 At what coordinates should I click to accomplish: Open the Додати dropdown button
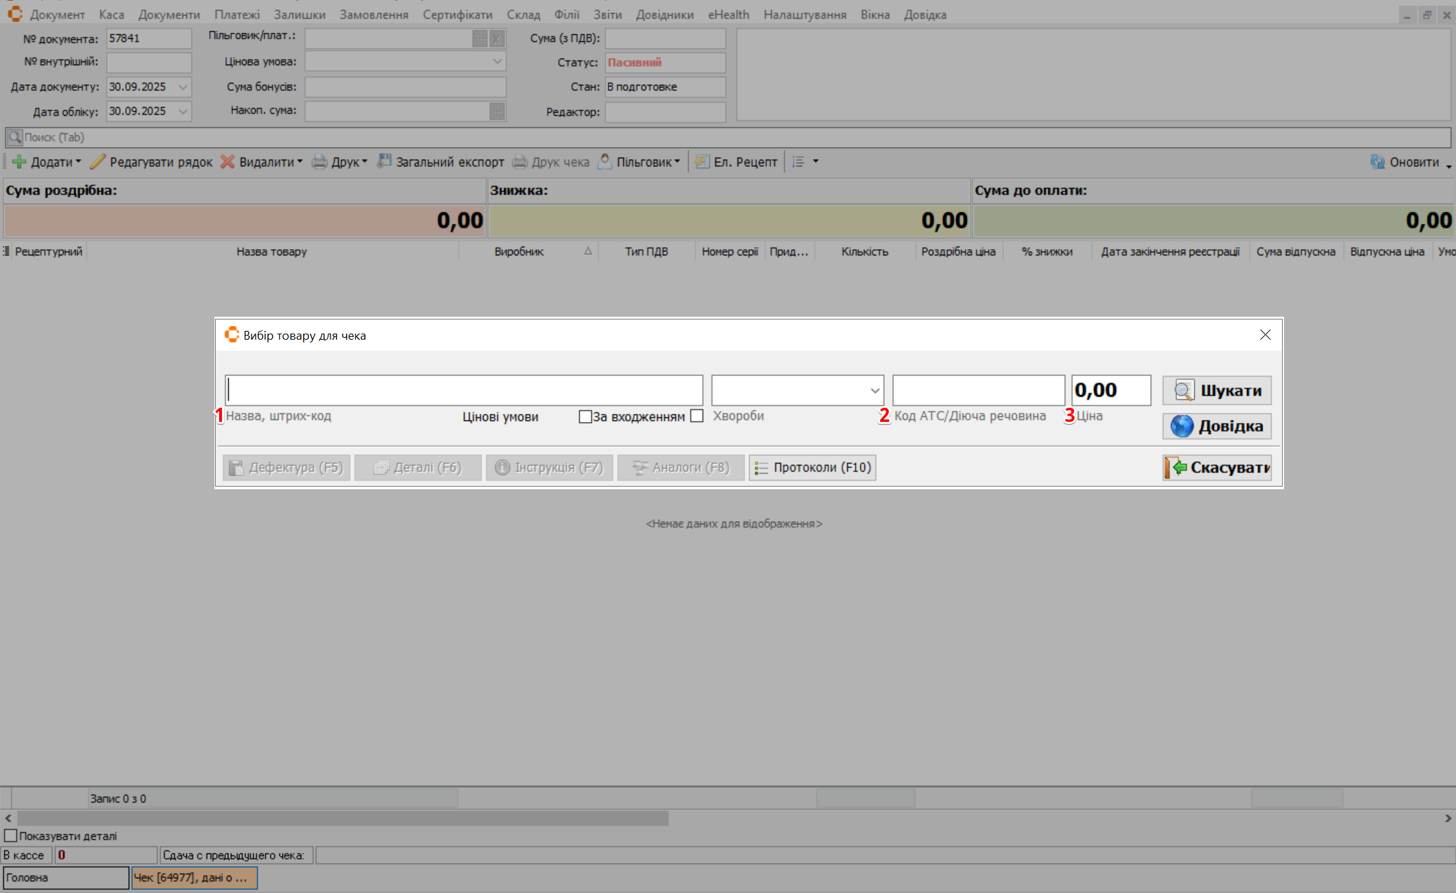[x=47, y=162]
